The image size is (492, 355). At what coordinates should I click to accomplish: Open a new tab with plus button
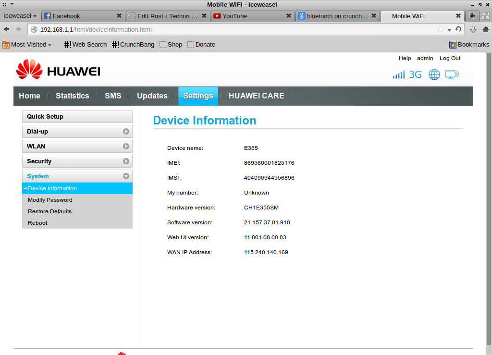click(472, 16)
